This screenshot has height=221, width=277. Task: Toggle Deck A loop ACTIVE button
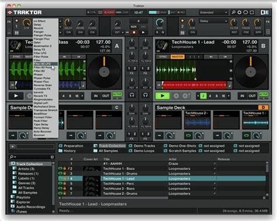117,94
